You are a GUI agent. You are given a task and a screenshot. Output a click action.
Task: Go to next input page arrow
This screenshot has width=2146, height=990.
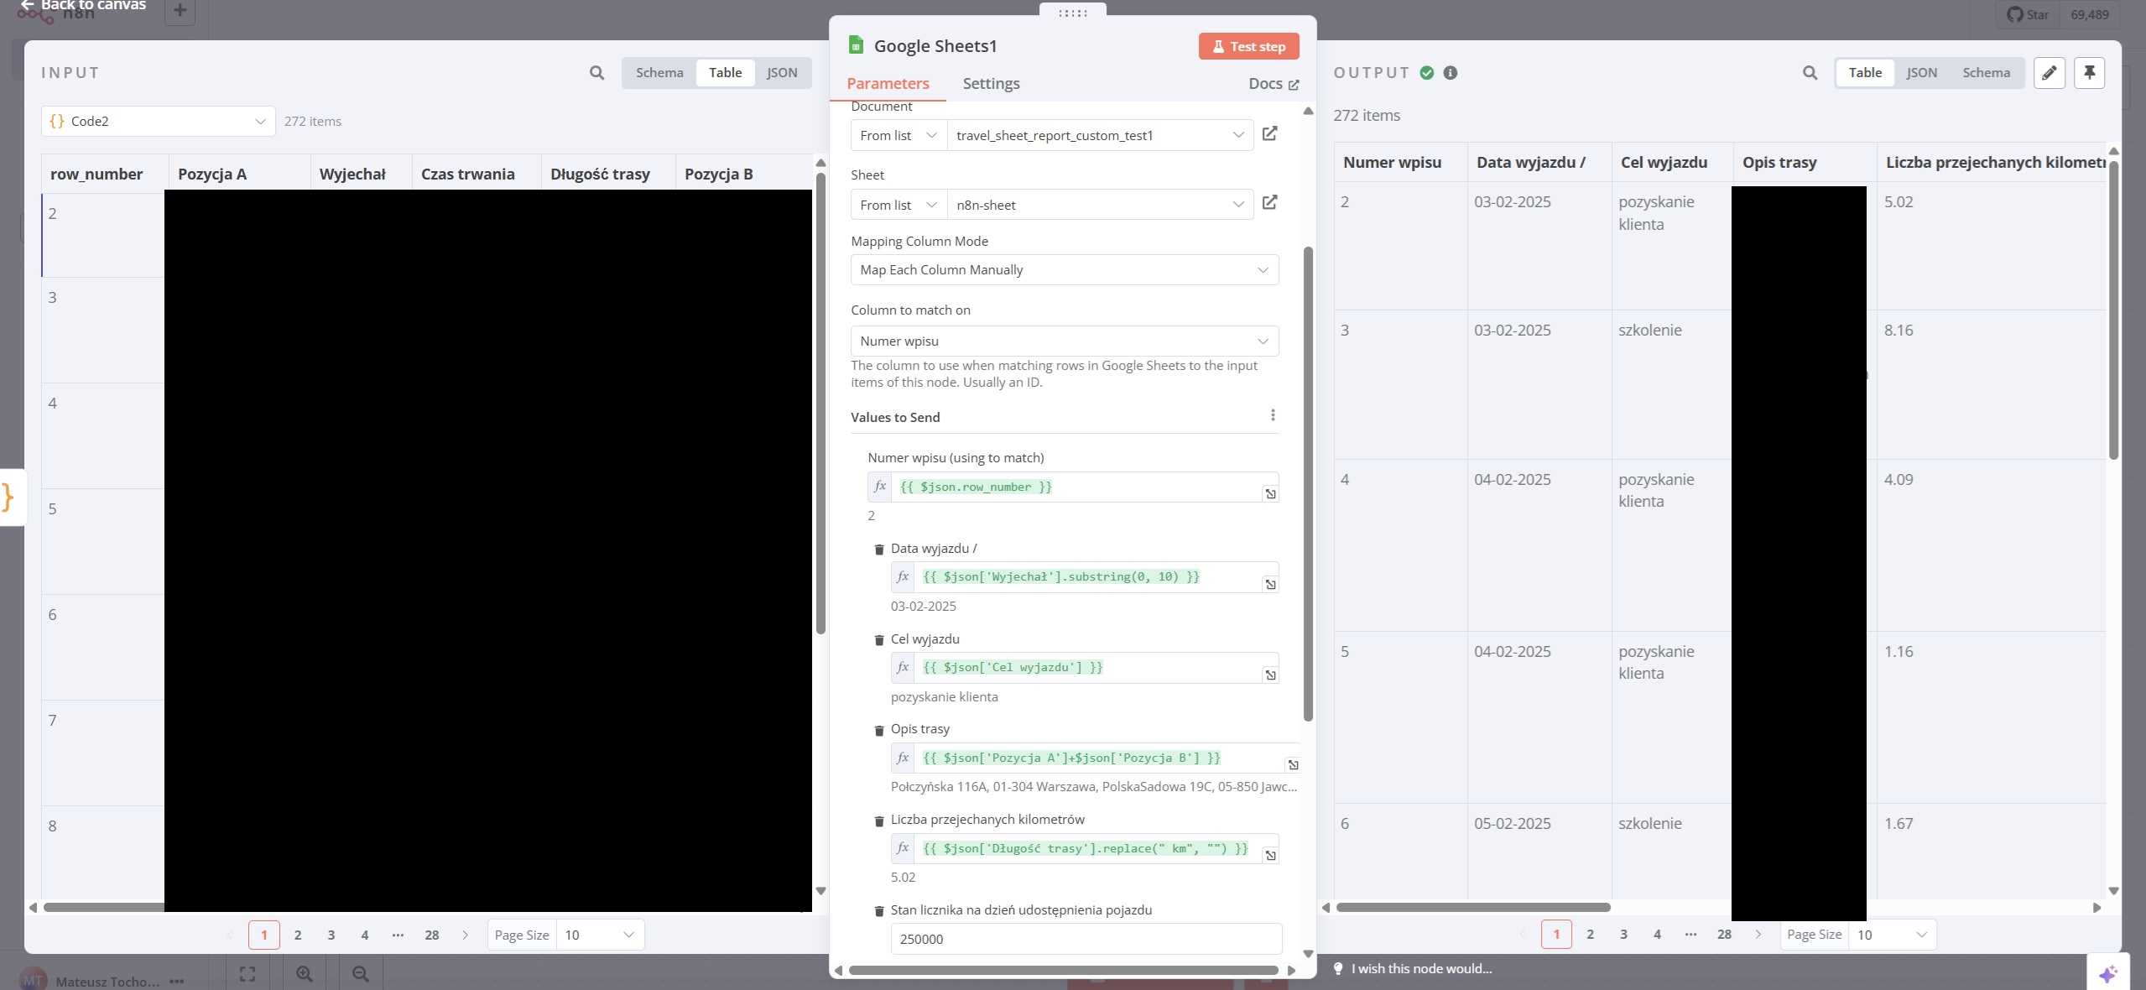pyautogui.click(x=465, y=935)
